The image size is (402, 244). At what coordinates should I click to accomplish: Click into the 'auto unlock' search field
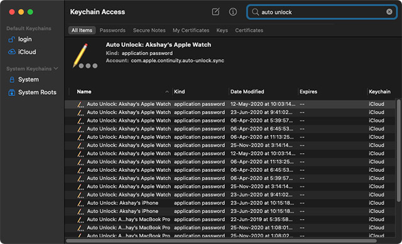point(322,12)
